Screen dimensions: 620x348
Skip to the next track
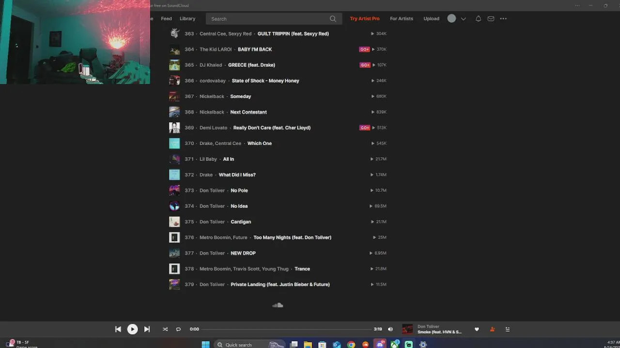pos(147,329)
